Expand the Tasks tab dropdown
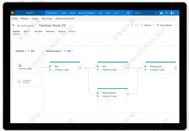 click(x=30, y=31)
